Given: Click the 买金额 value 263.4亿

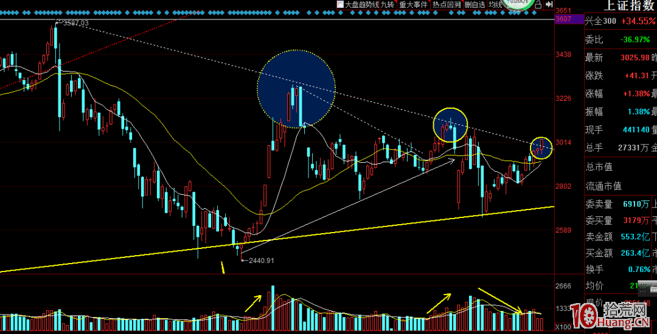Looking at the screenshot, I should click(x=634, y=253).
